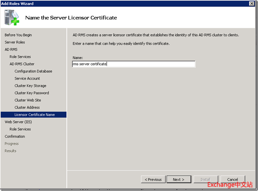The width and height of the screenshot is (258, 191).
Task: Open the AD RMS sidebar section
Action: click(11, 50)
